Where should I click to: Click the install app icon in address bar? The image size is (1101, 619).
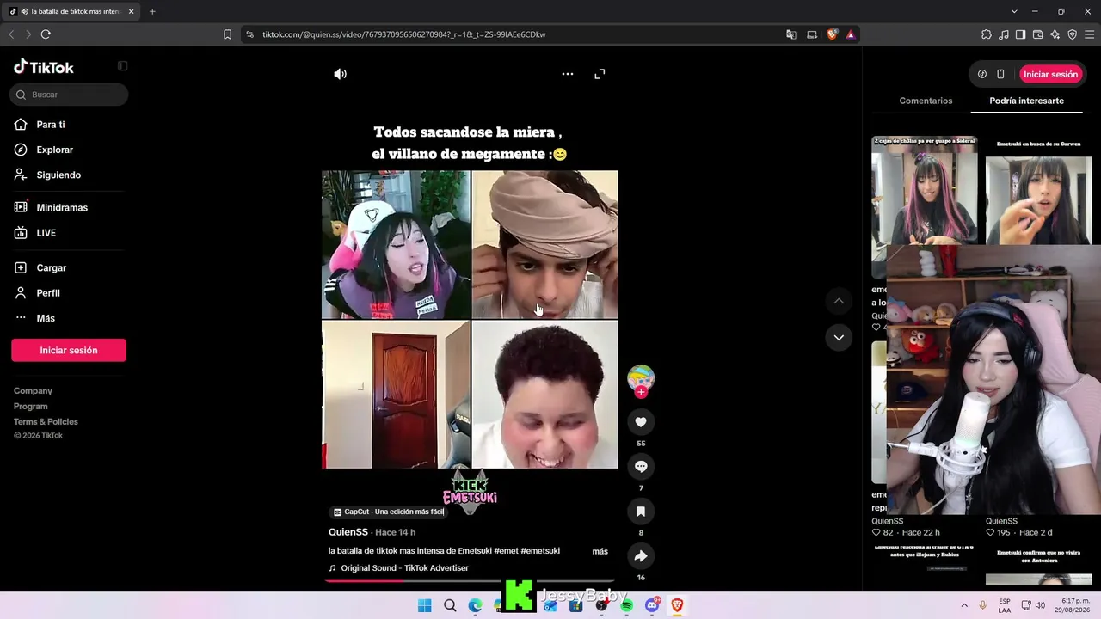(x=812, y=34)
